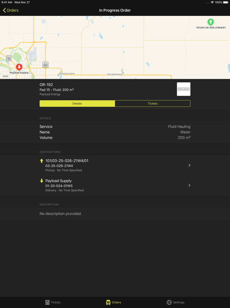This screenshot has width=230, height=308.
Task: Tap the battery status icon
Action: (x=226, y=2)
